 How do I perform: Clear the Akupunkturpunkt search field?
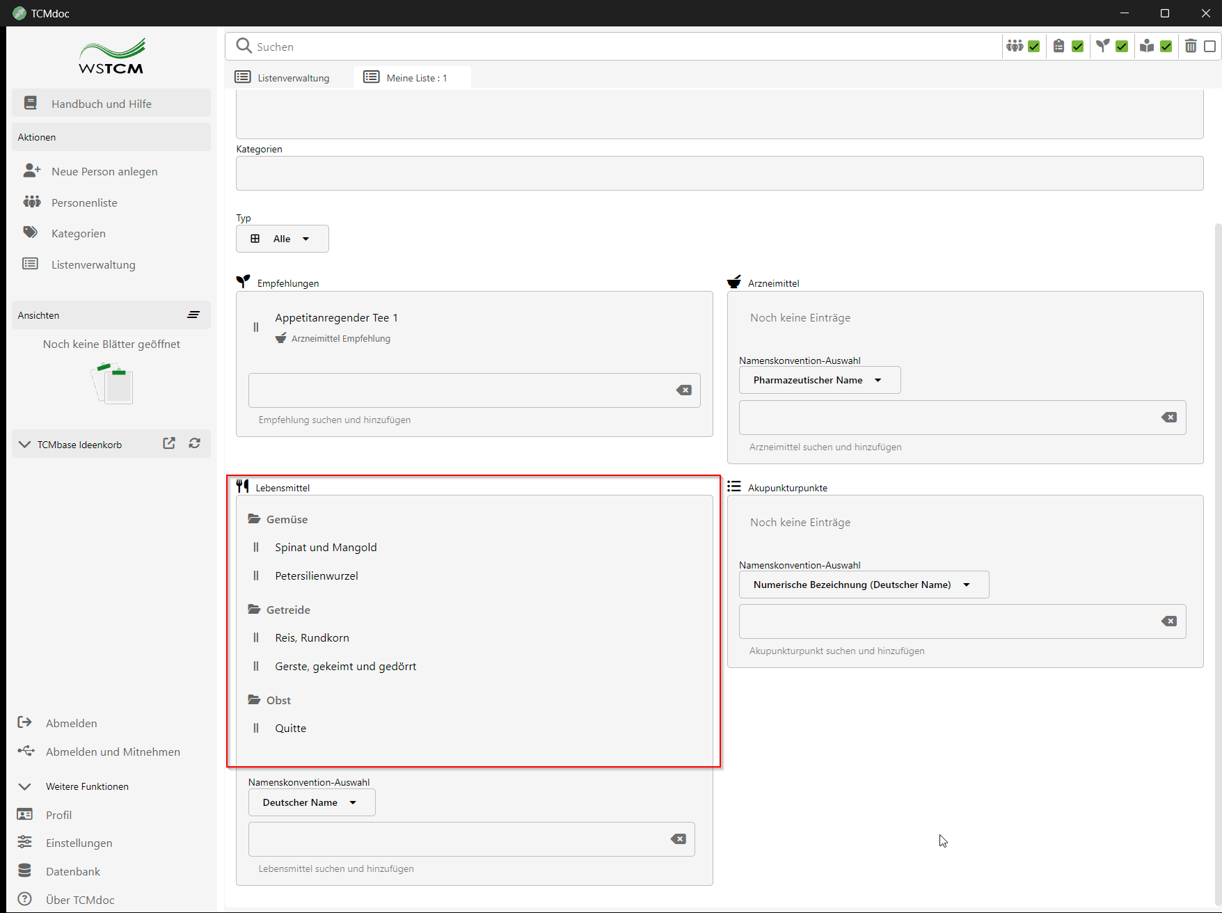1169,621
